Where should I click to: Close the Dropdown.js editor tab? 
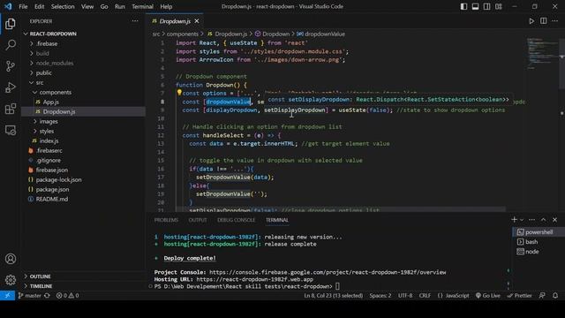pos(197,21)
